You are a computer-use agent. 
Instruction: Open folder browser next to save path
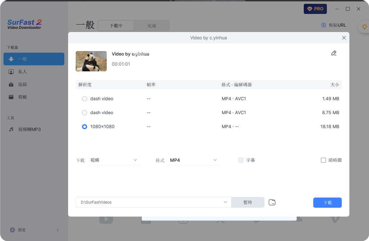272,202
